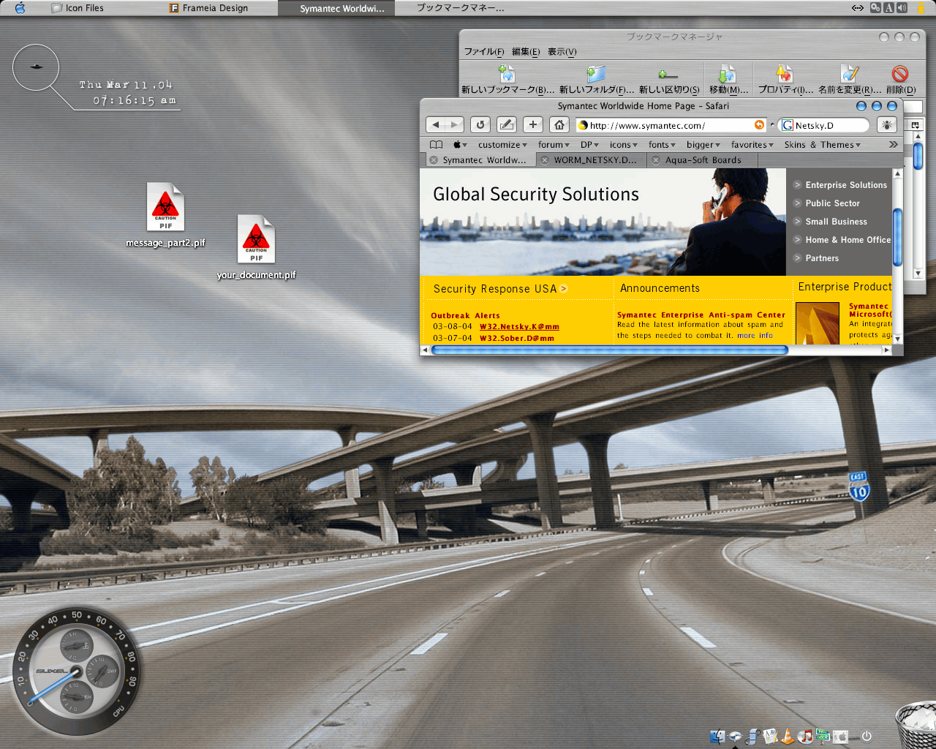Expand the customize bookmarks dropdown
Screen dimensions: 936x749
coord(502,145)
